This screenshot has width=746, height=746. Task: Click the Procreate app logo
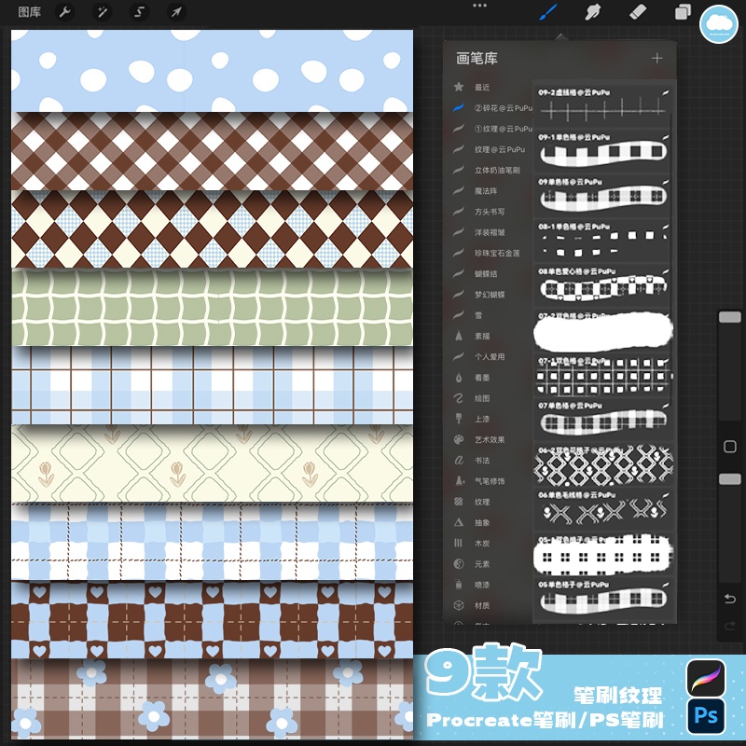pyautogui.click(x=706, y=678)
